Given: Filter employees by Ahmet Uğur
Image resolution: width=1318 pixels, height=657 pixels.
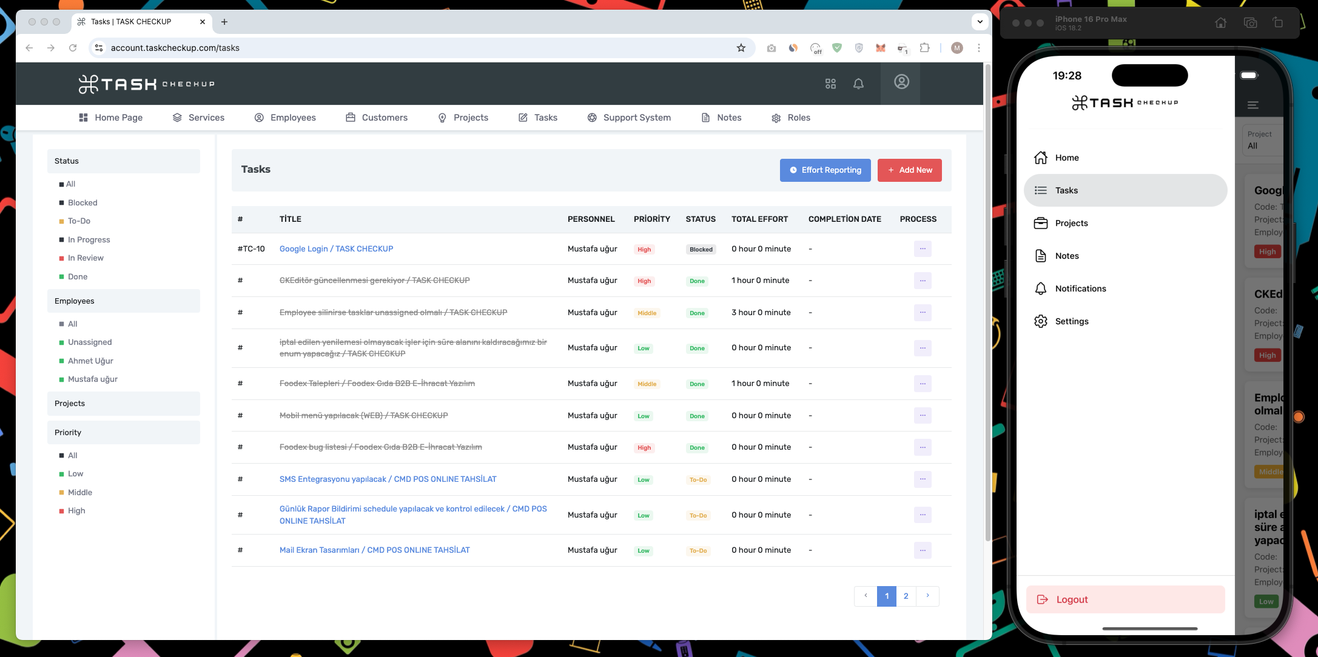Looking at the screenshot, I should coord(90,361).
